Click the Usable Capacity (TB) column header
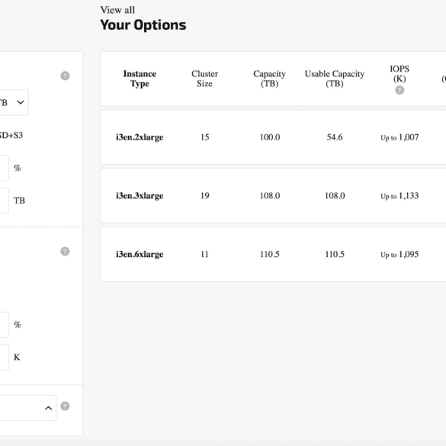This screenshot has width=446, height=446. pyautogui.click(x=335, y=79)
